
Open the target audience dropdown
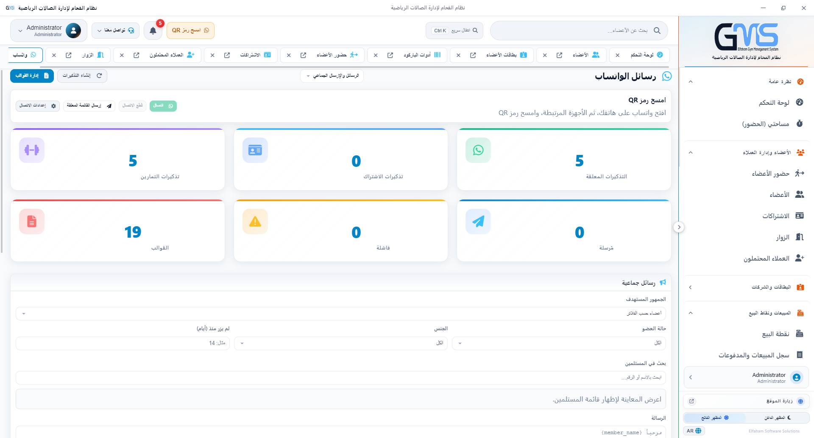341,314
